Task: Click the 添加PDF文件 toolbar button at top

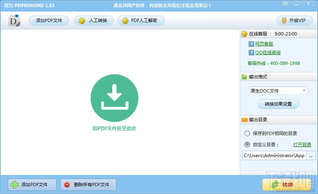Action: 49,21
